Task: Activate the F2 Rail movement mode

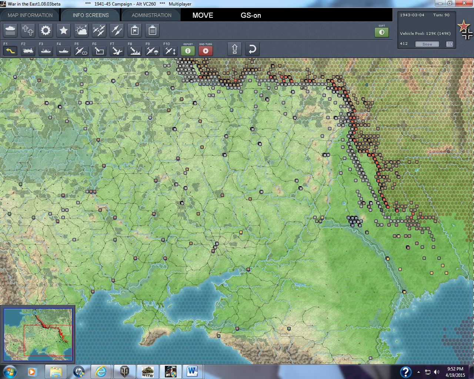Action: 28,51
